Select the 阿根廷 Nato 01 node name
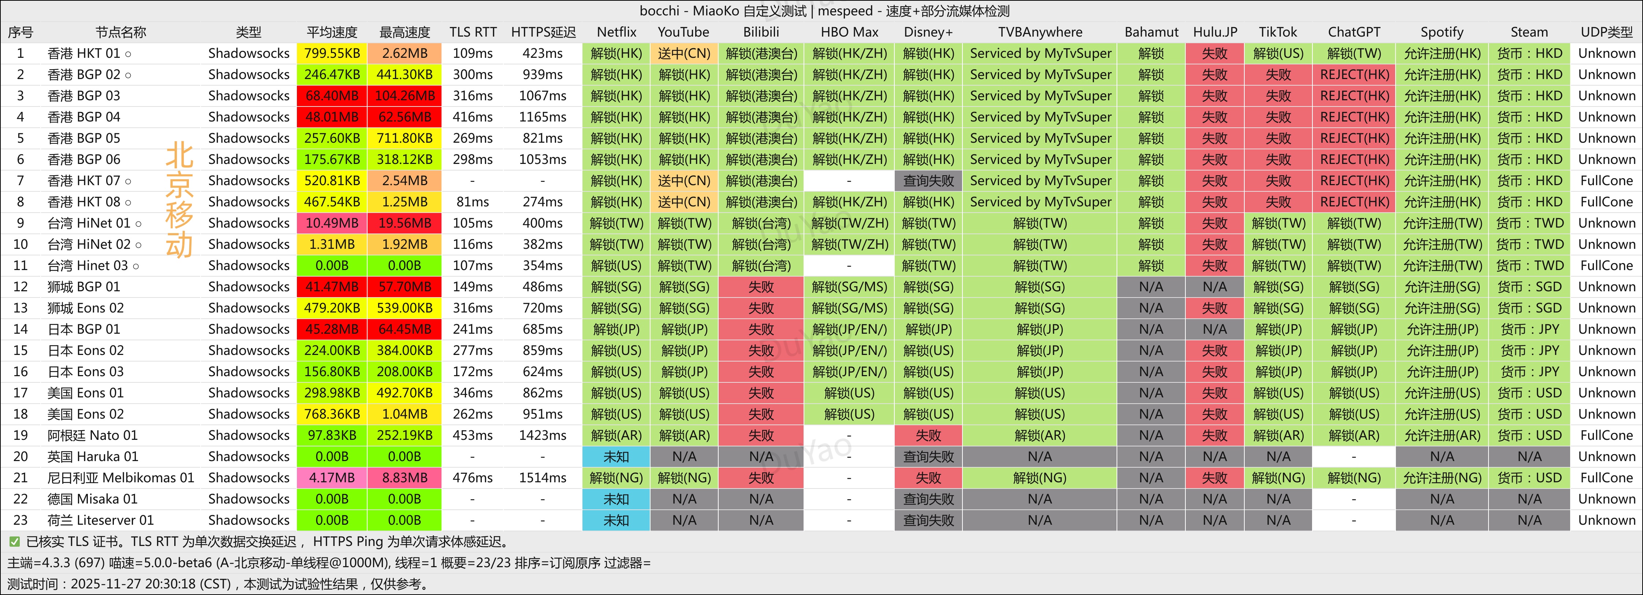 click(x=93, y=435)
